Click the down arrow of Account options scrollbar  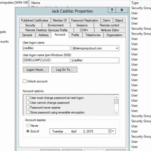coord(116,113)
